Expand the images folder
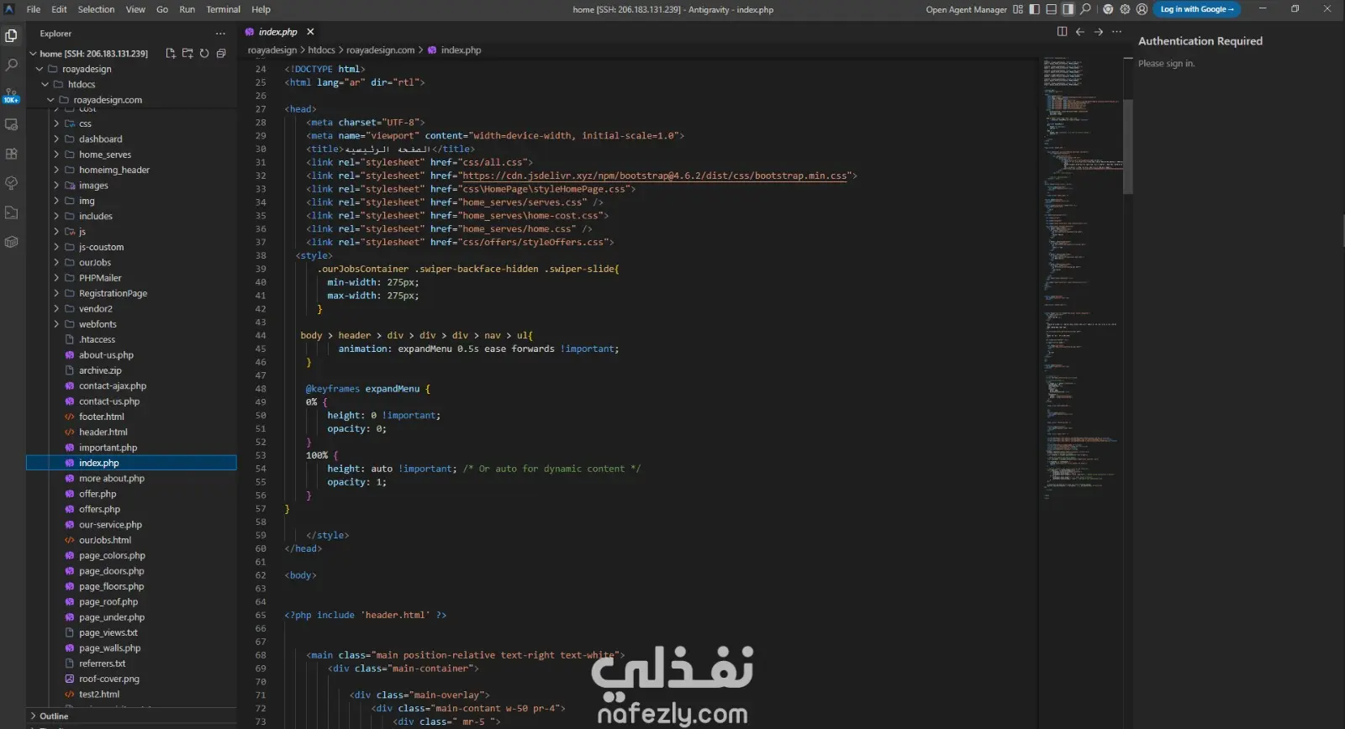 point(56,186)
